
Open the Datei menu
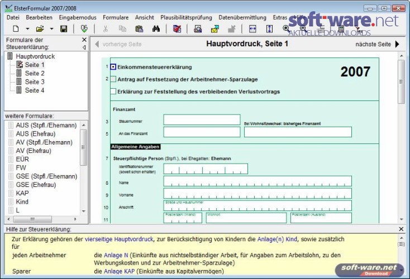[x=13, y=17]
